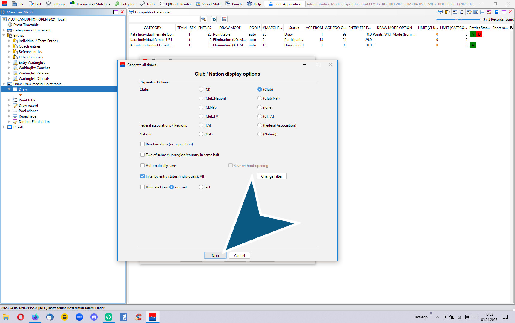This screenshot has width=515, height=323.
Task: Select the Kata Individual female U21 row
Action: click(x=319, y=40)
